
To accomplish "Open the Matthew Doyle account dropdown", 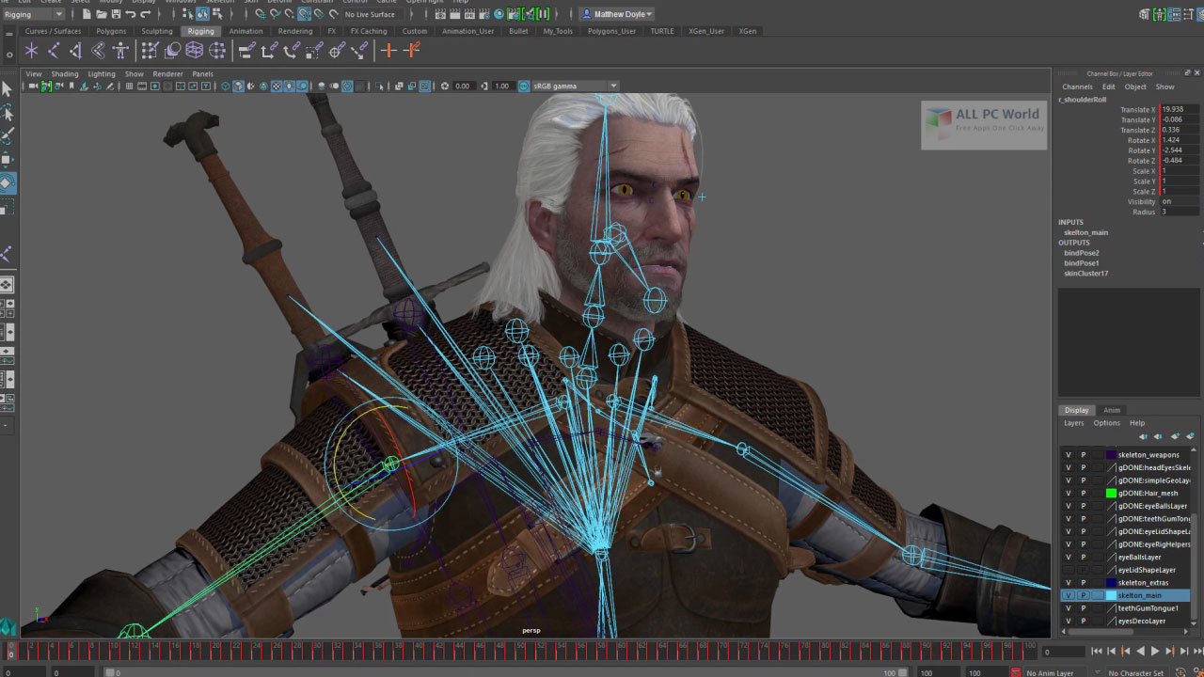I will pos(616,14).
